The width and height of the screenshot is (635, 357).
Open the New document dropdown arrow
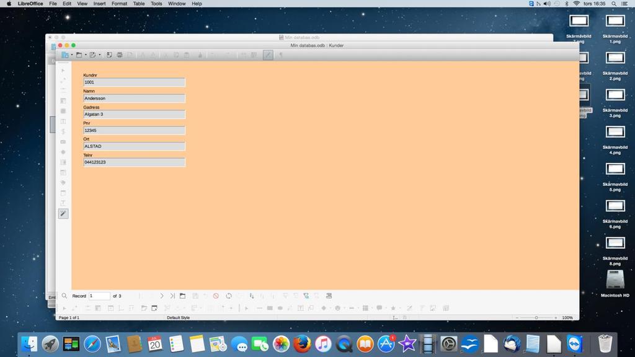tap(72, 55)
